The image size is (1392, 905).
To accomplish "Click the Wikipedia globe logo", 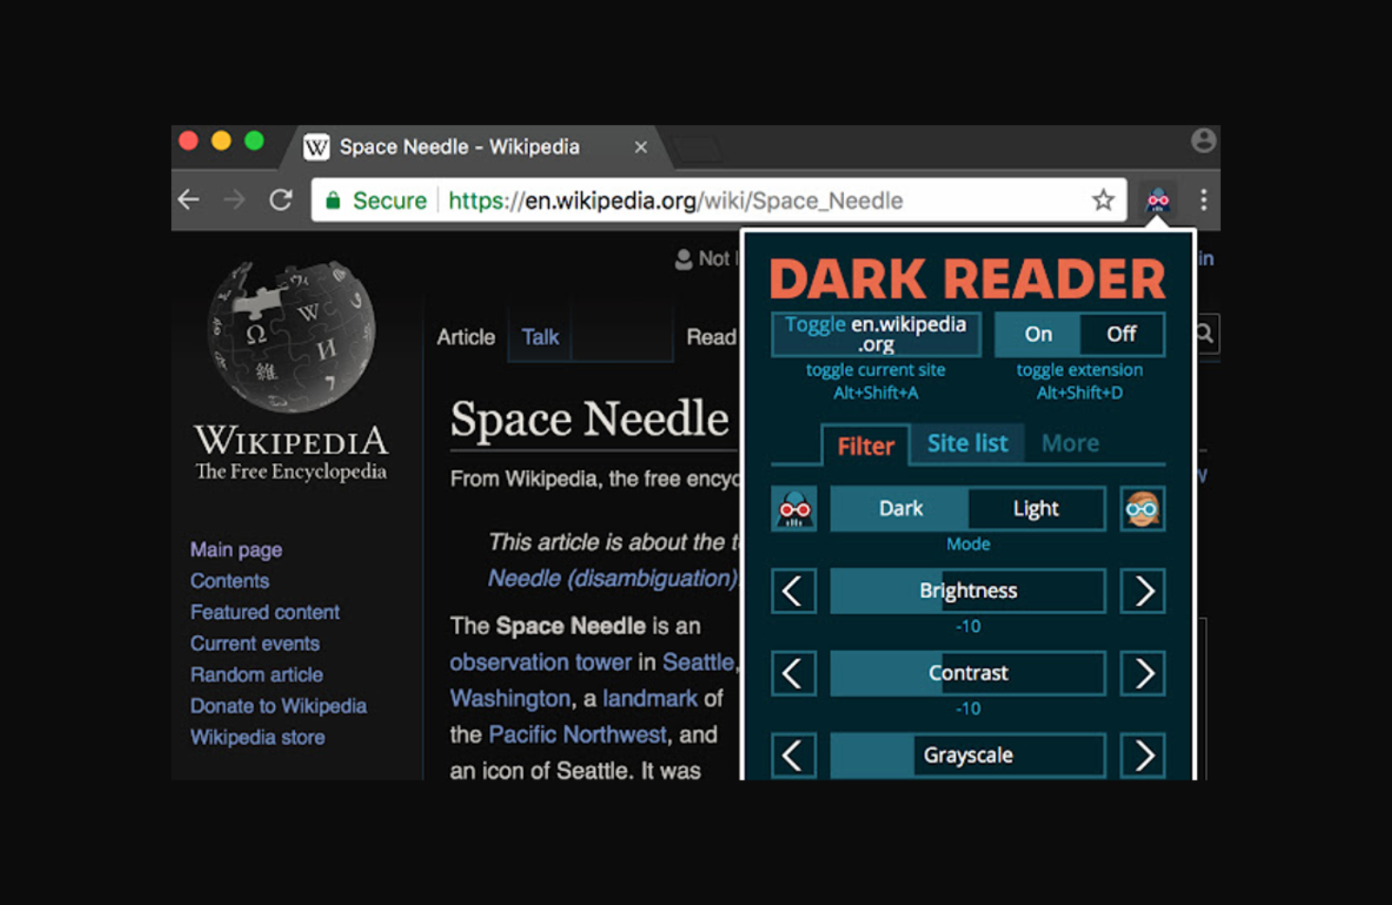I will (x=291, y=337).
